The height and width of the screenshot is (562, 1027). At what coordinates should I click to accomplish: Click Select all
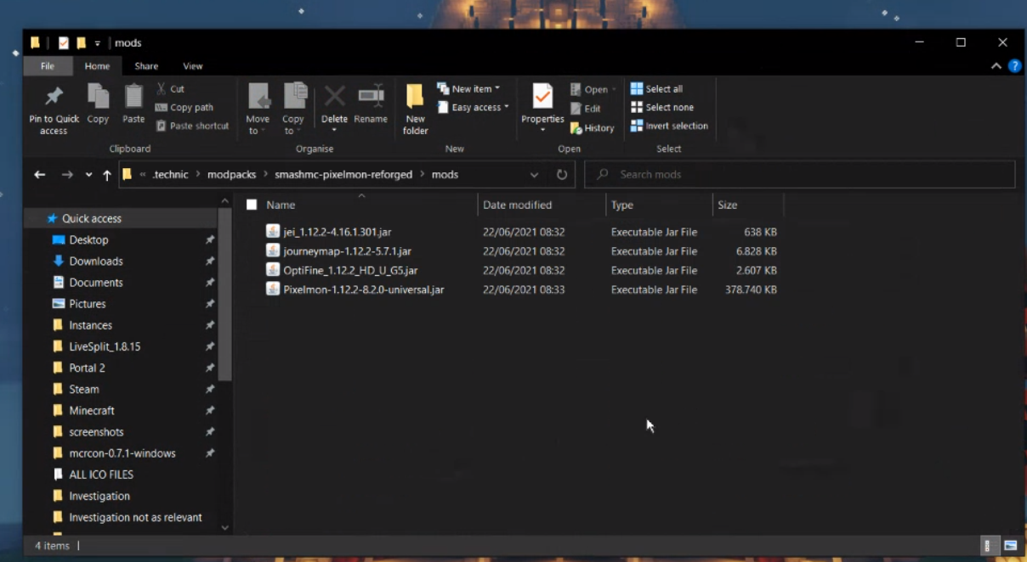click(x=655, y=88)
